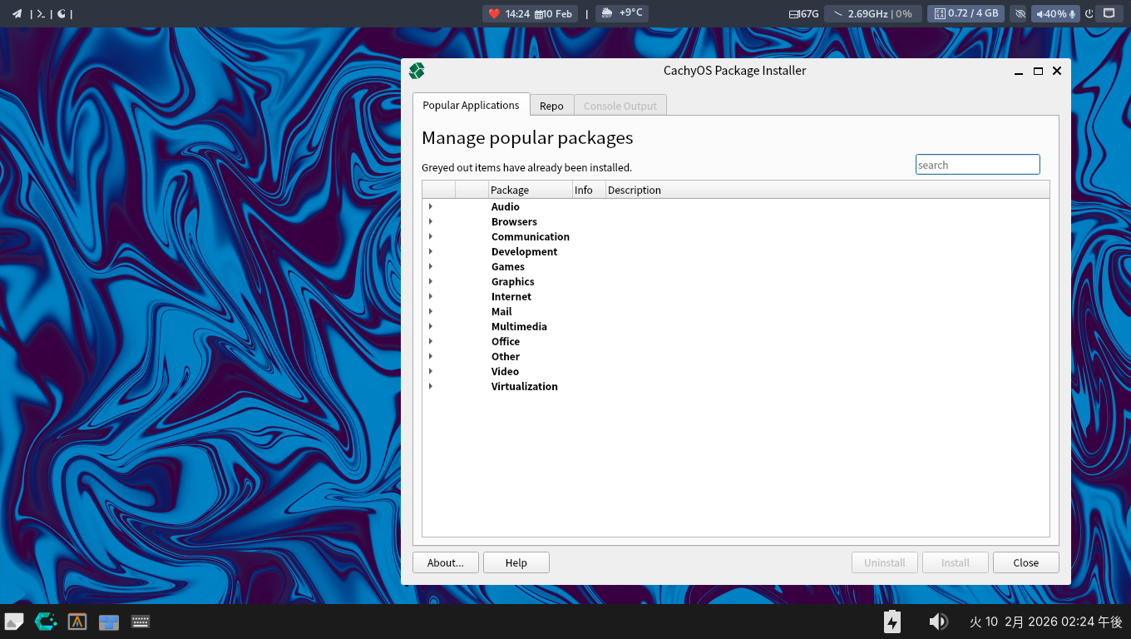Expand the Virtualization category arrow
The width and height of the screenshot is (1131, 639).
[430, 386]
